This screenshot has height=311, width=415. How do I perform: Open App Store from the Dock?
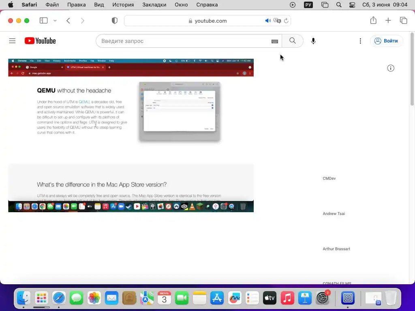(217, 298)
